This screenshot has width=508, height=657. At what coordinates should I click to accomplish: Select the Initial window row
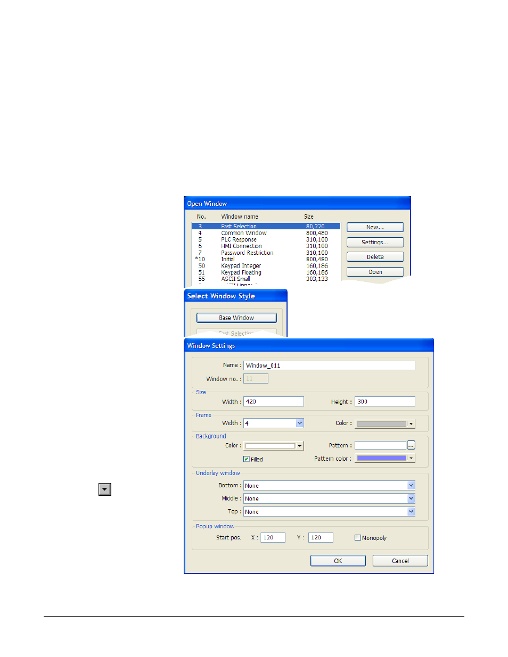tap(266, 259)
